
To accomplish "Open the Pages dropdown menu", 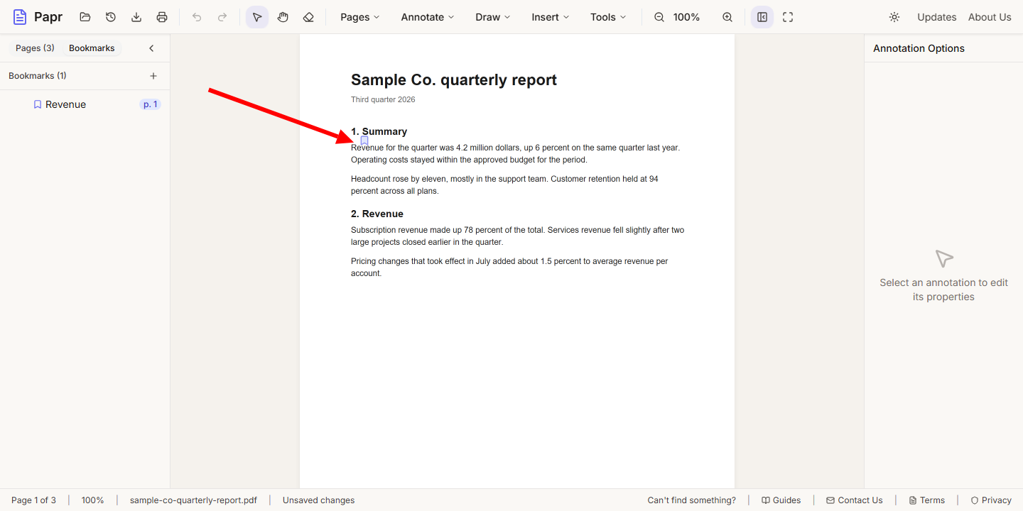I will click(x=360, y=17).
